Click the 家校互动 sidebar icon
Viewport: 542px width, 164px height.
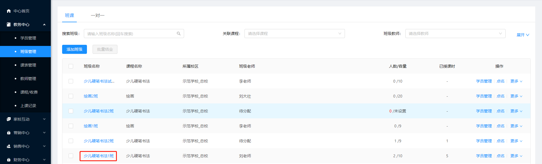(9, 119)
